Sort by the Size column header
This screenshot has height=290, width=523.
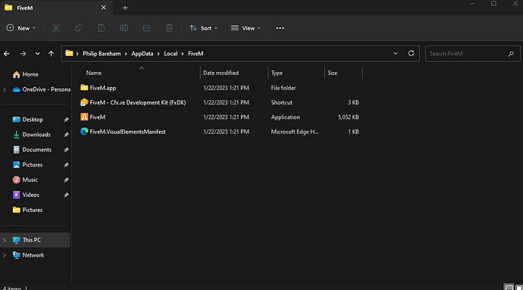pyautogui.click(x=332, y=73)
